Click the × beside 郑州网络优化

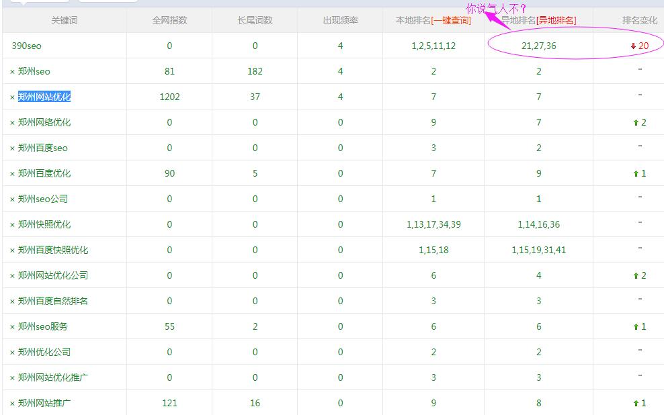point(12,123)
